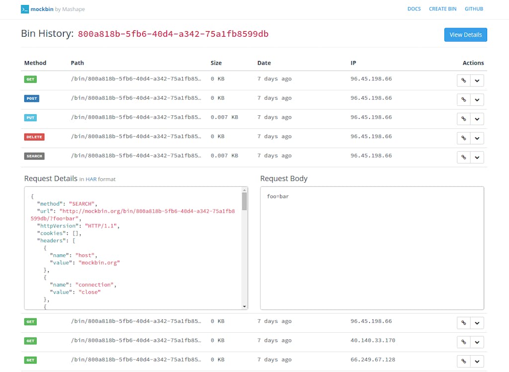Viewport: 509px width, 372px height.
Task: Click the scrollbar thumb in Request Details
Action: [244, 202]
